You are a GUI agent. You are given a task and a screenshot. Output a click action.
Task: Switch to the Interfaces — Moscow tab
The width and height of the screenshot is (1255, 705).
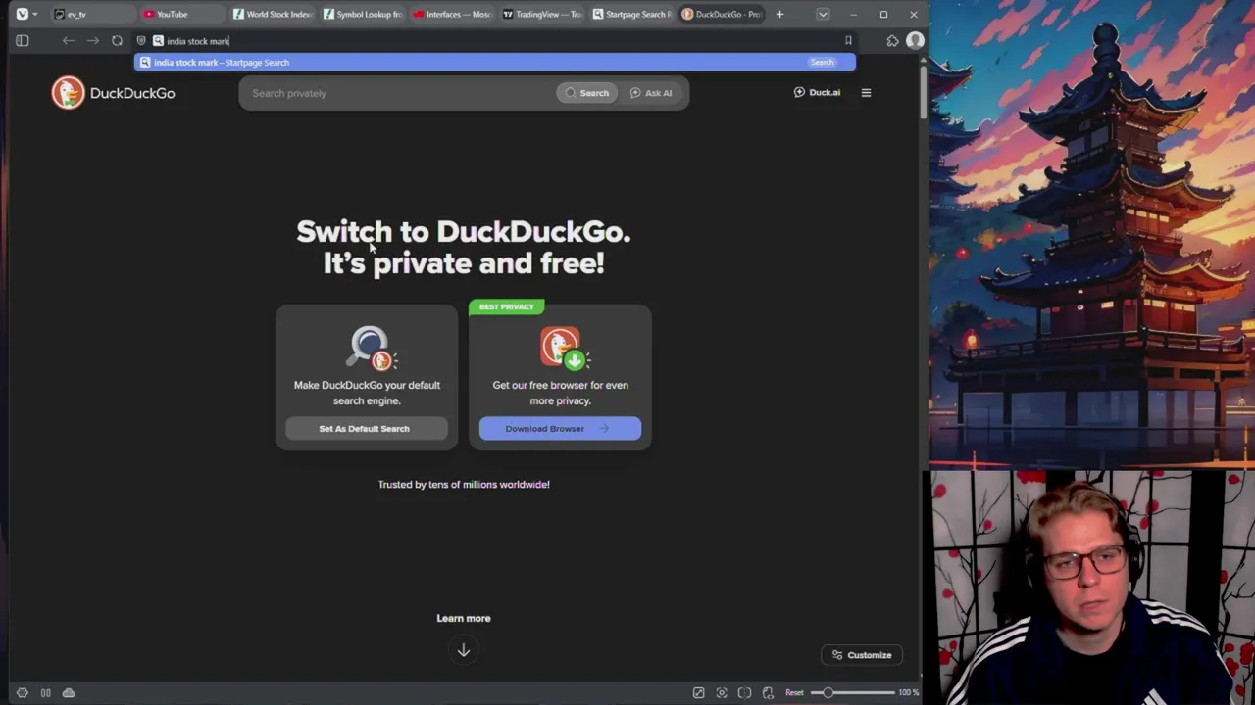451,14
